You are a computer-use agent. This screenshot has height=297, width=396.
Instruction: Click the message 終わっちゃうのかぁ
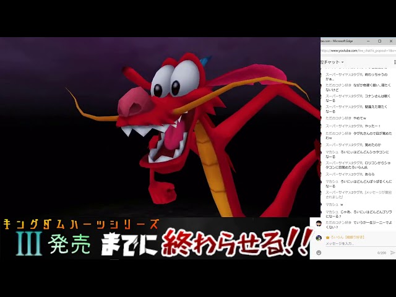pyautogui.click(x=356, y=77)
